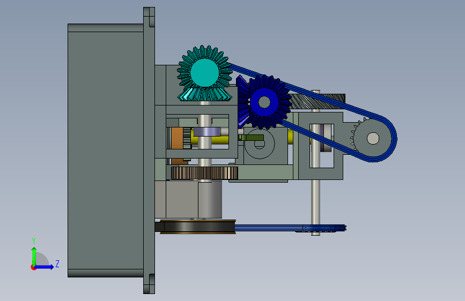Select the lavender collar on vertical shaft
Screen dimensions: 465x301
(206, 132)
